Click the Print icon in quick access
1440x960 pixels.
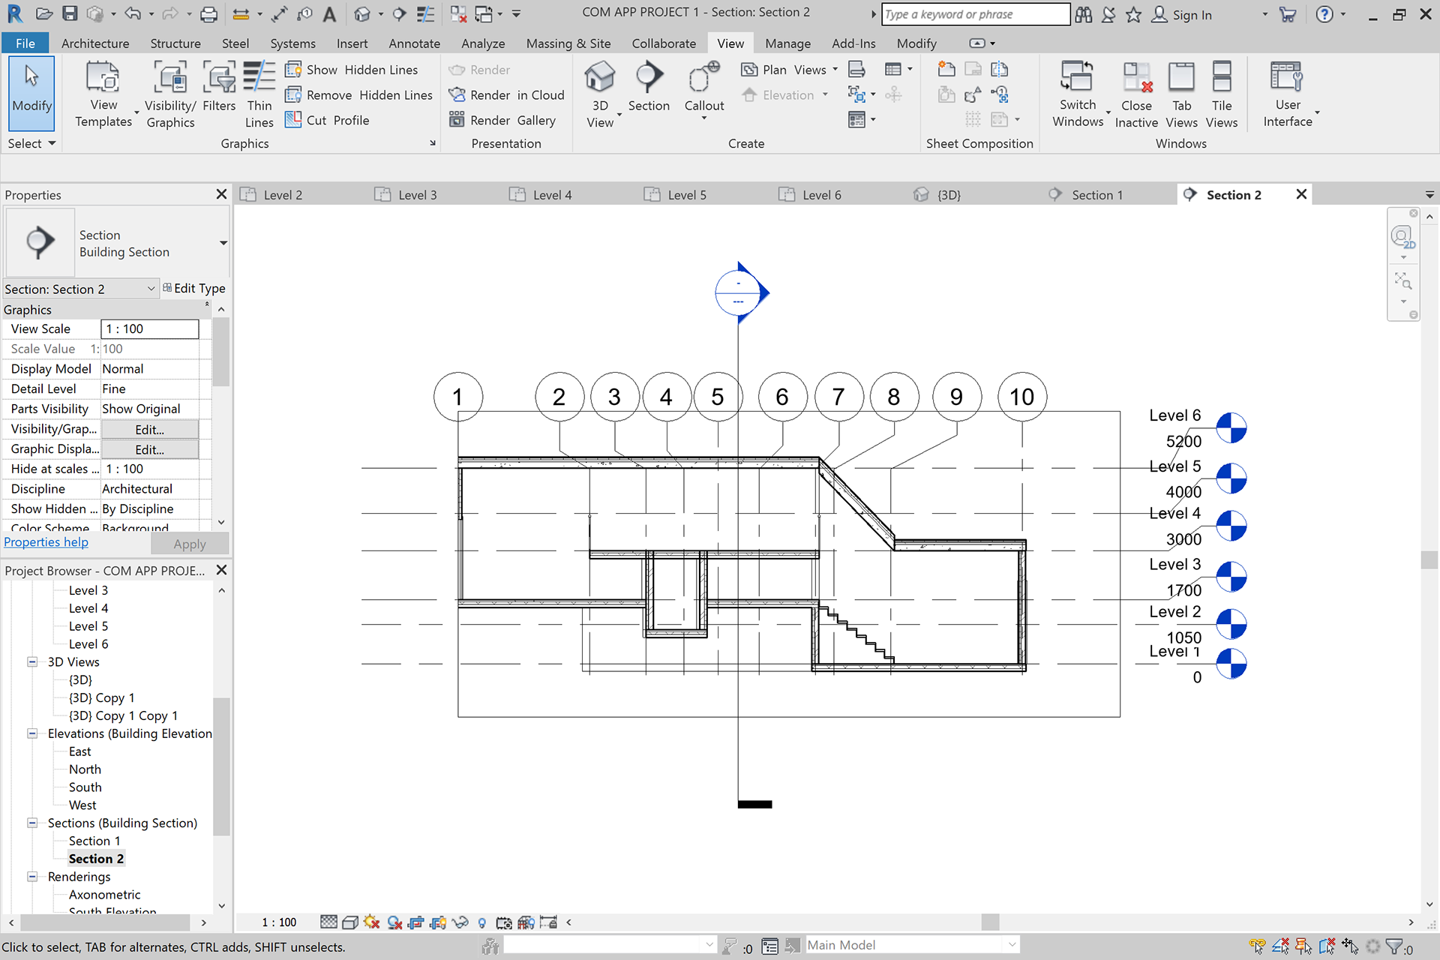pos(209,13)
